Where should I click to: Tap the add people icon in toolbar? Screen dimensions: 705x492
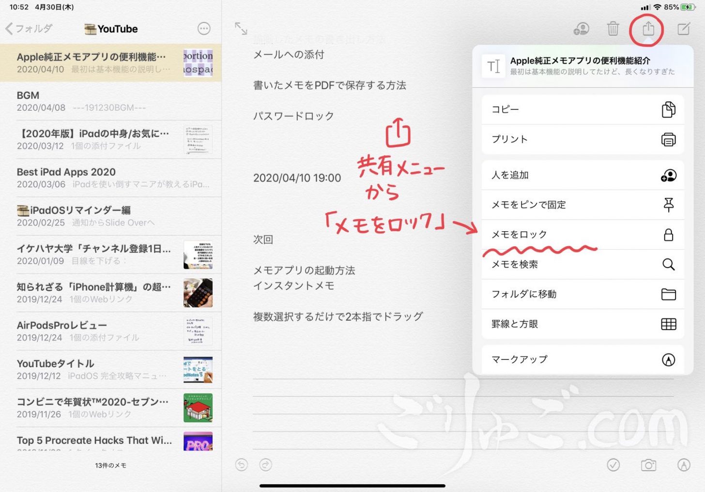[581, 29]
